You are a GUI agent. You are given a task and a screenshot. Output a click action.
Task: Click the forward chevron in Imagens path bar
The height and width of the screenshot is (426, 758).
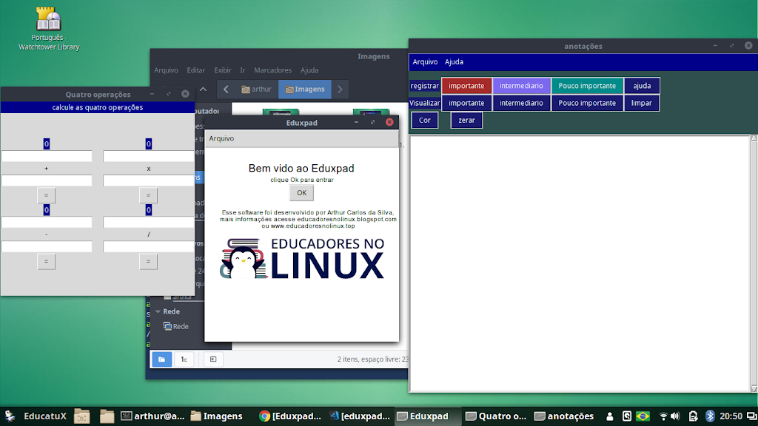[x=340, y=89]
